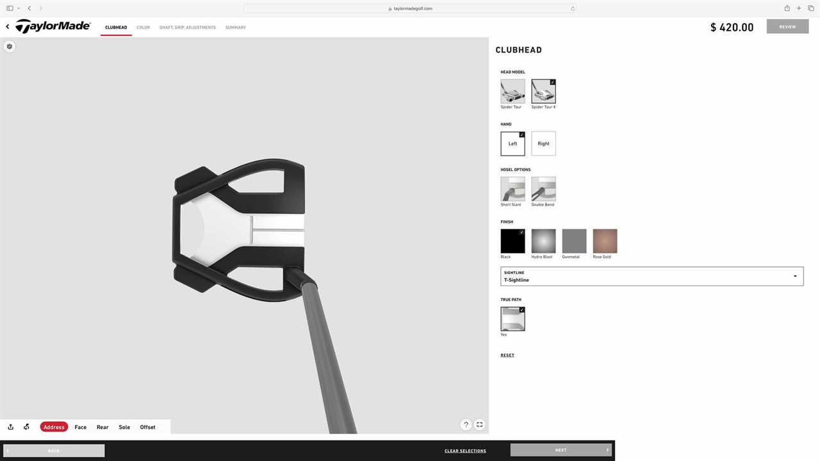Pick the Hydro Blast finish swatch
Image resolution: width=820 pixels, height=461 pixels.
543,241
